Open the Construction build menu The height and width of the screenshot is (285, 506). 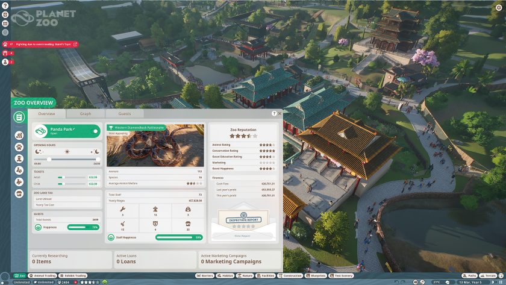(x=290, y=275)
